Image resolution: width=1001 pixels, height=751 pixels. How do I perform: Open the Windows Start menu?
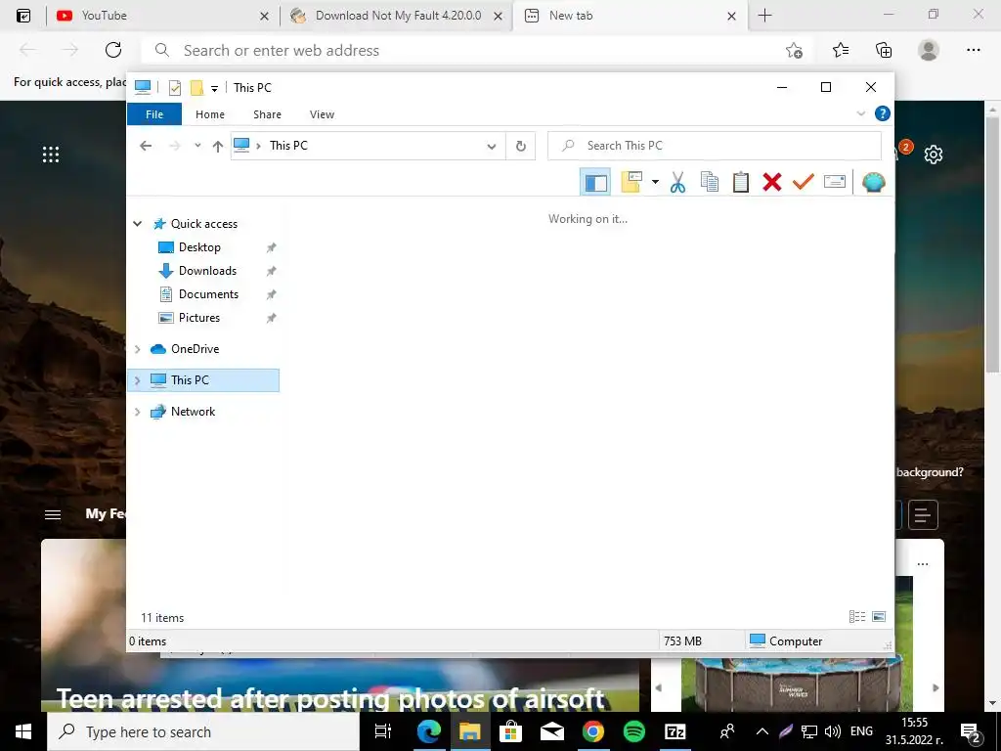(23, 731)
